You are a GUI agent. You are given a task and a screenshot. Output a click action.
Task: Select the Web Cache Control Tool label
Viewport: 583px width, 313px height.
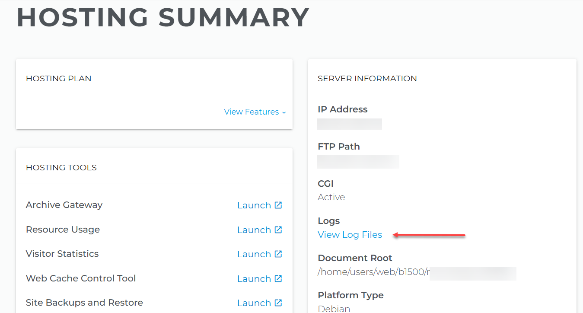tap(81, 278)
